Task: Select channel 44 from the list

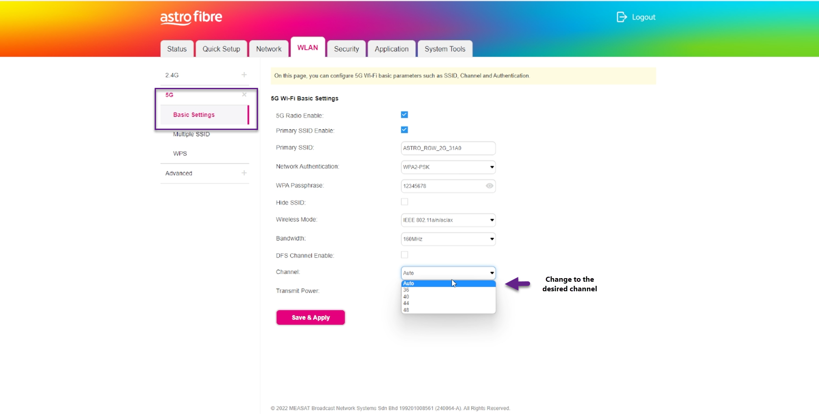Action: (x=406, y=303)
